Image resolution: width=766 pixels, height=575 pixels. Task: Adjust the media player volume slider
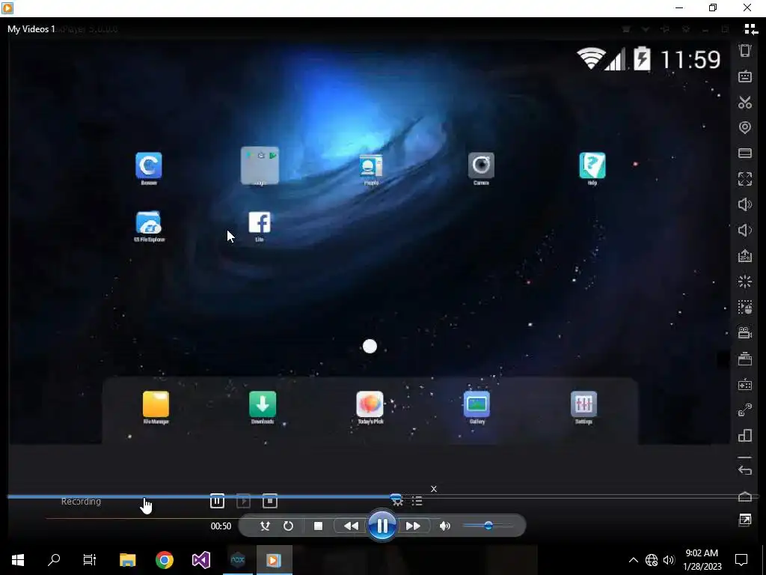point(488,526)
